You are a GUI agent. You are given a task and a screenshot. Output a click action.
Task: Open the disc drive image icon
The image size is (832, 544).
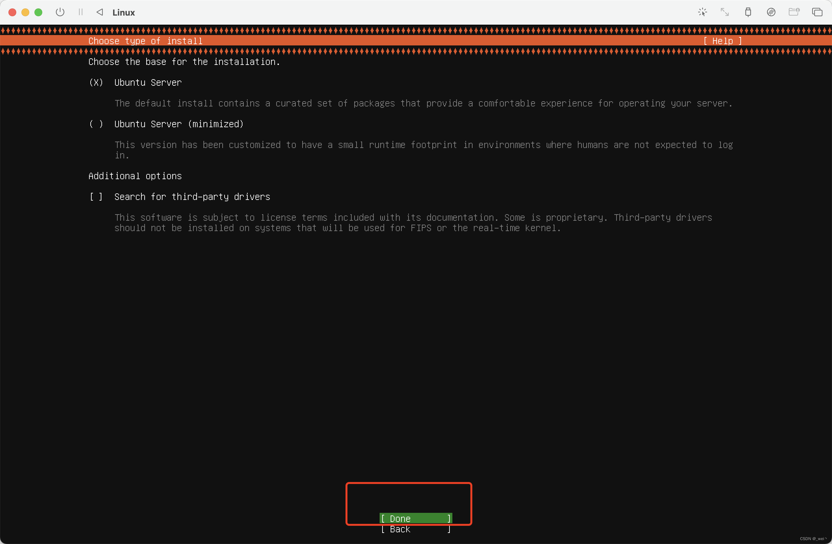click(771, 12)
